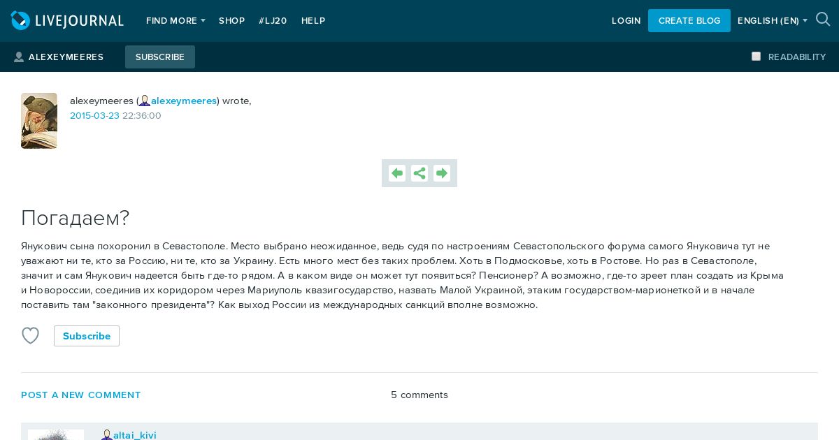
Task: Click the author avatar thumbnail
Action: coord(39,121)
